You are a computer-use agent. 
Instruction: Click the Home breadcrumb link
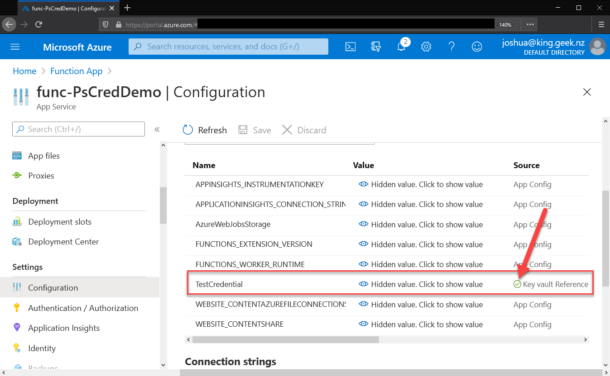[x=24, y=71]
